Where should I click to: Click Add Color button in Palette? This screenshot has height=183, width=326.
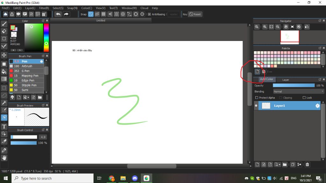(x=257, y=71)
